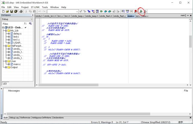Click the Toggle Breakpoint red dot icon

136,11
